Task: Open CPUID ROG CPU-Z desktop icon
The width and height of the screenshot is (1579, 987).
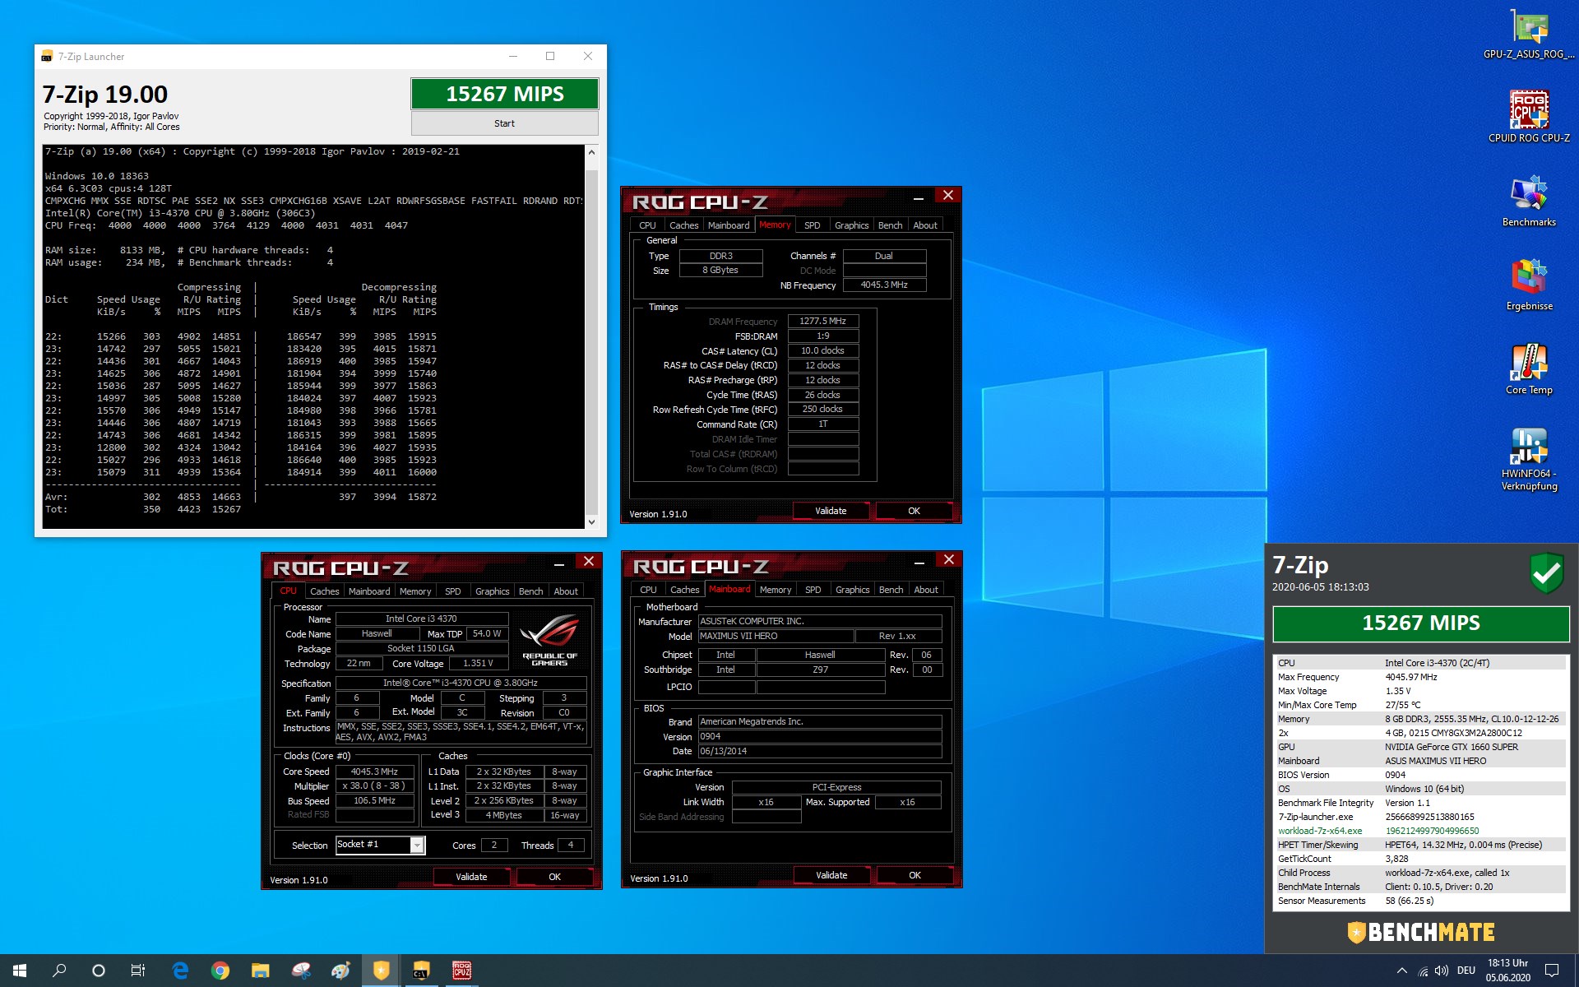Action: (1529, 117)
